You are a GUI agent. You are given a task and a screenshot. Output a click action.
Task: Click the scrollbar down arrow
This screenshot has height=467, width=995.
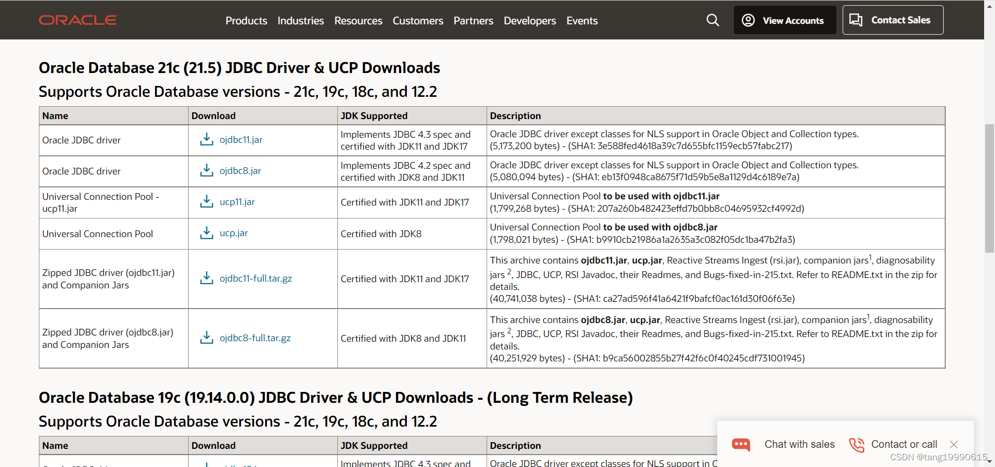[x=989, y=461]
